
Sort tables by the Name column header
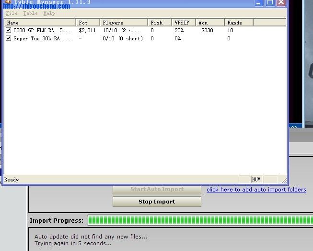(x=40, y=23)
